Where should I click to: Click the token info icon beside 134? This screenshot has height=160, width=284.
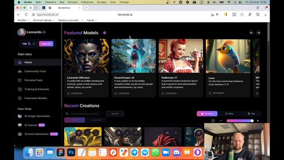point(34,44)
